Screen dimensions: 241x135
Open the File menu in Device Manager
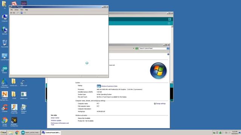12,10
